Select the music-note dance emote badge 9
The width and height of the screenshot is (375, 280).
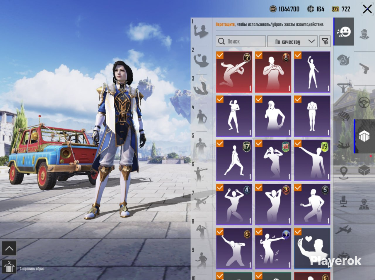273,249
